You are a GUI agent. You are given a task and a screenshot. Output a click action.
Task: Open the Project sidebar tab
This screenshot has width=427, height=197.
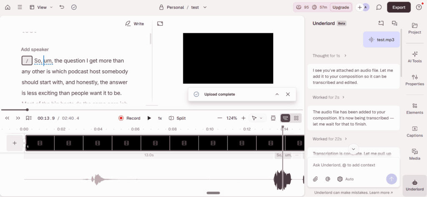415,29
